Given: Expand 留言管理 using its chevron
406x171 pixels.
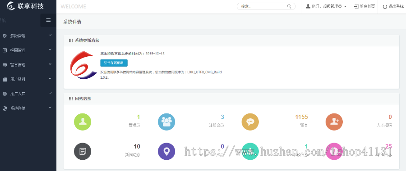Looking at the screenshot, I should pyautogui.click(x=50, y=64).
